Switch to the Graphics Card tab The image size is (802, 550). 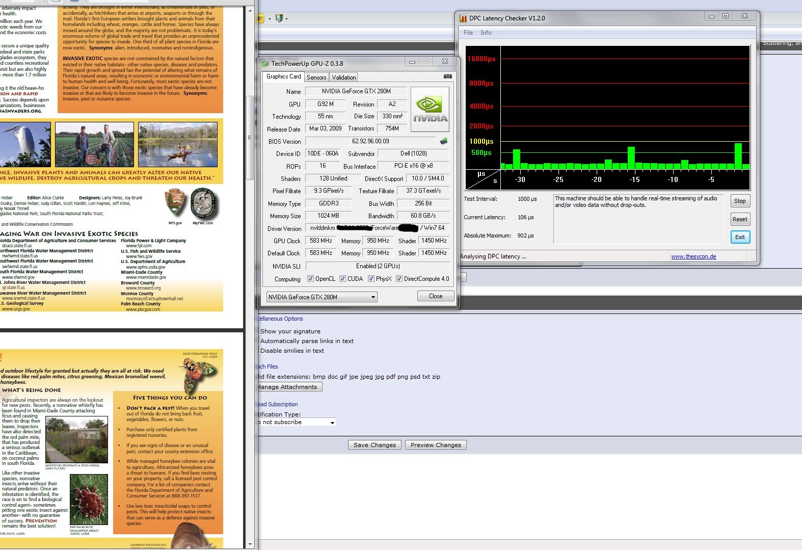click(x=283, y=76)
